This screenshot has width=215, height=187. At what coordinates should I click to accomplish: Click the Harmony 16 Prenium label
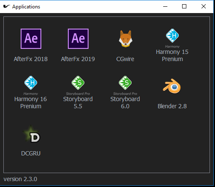31,103
